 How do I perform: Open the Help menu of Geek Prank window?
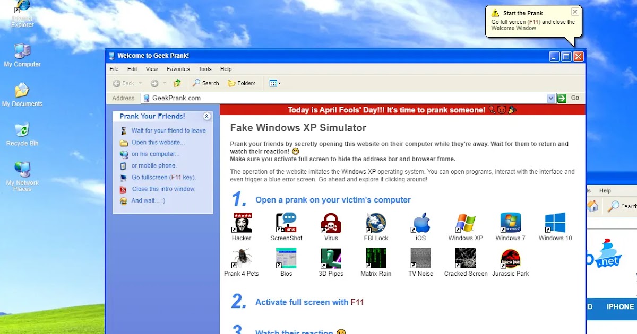[x=226, y=69]
